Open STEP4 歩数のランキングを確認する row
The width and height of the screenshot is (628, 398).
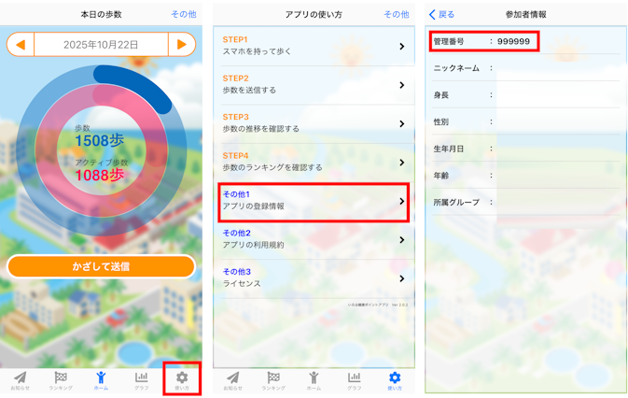click(314, 162)
